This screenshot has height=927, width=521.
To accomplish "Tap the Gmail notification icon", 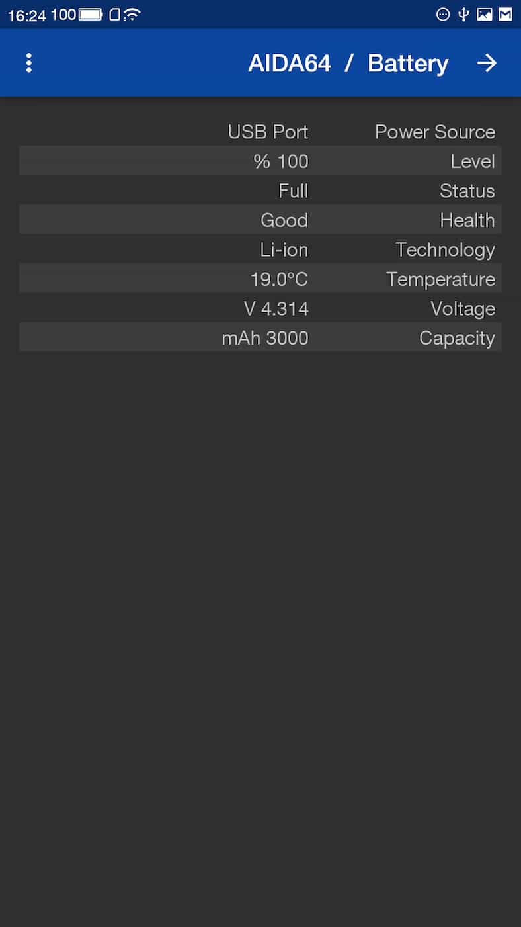I will (505, 15).
